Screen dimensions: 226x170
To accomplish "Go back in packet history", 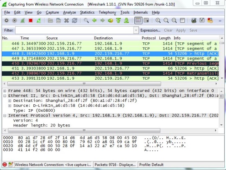I will tap(94, 21).
